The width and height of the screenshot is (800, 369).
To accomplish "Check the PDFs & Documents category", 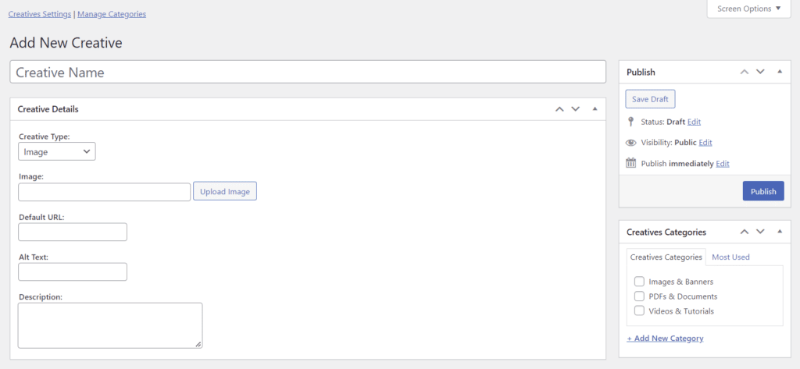I will [639, 296].
